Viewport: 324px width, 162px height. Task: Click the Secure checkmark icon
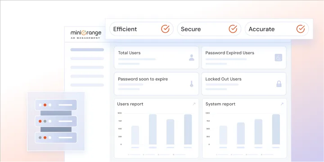tap(233, 29)
